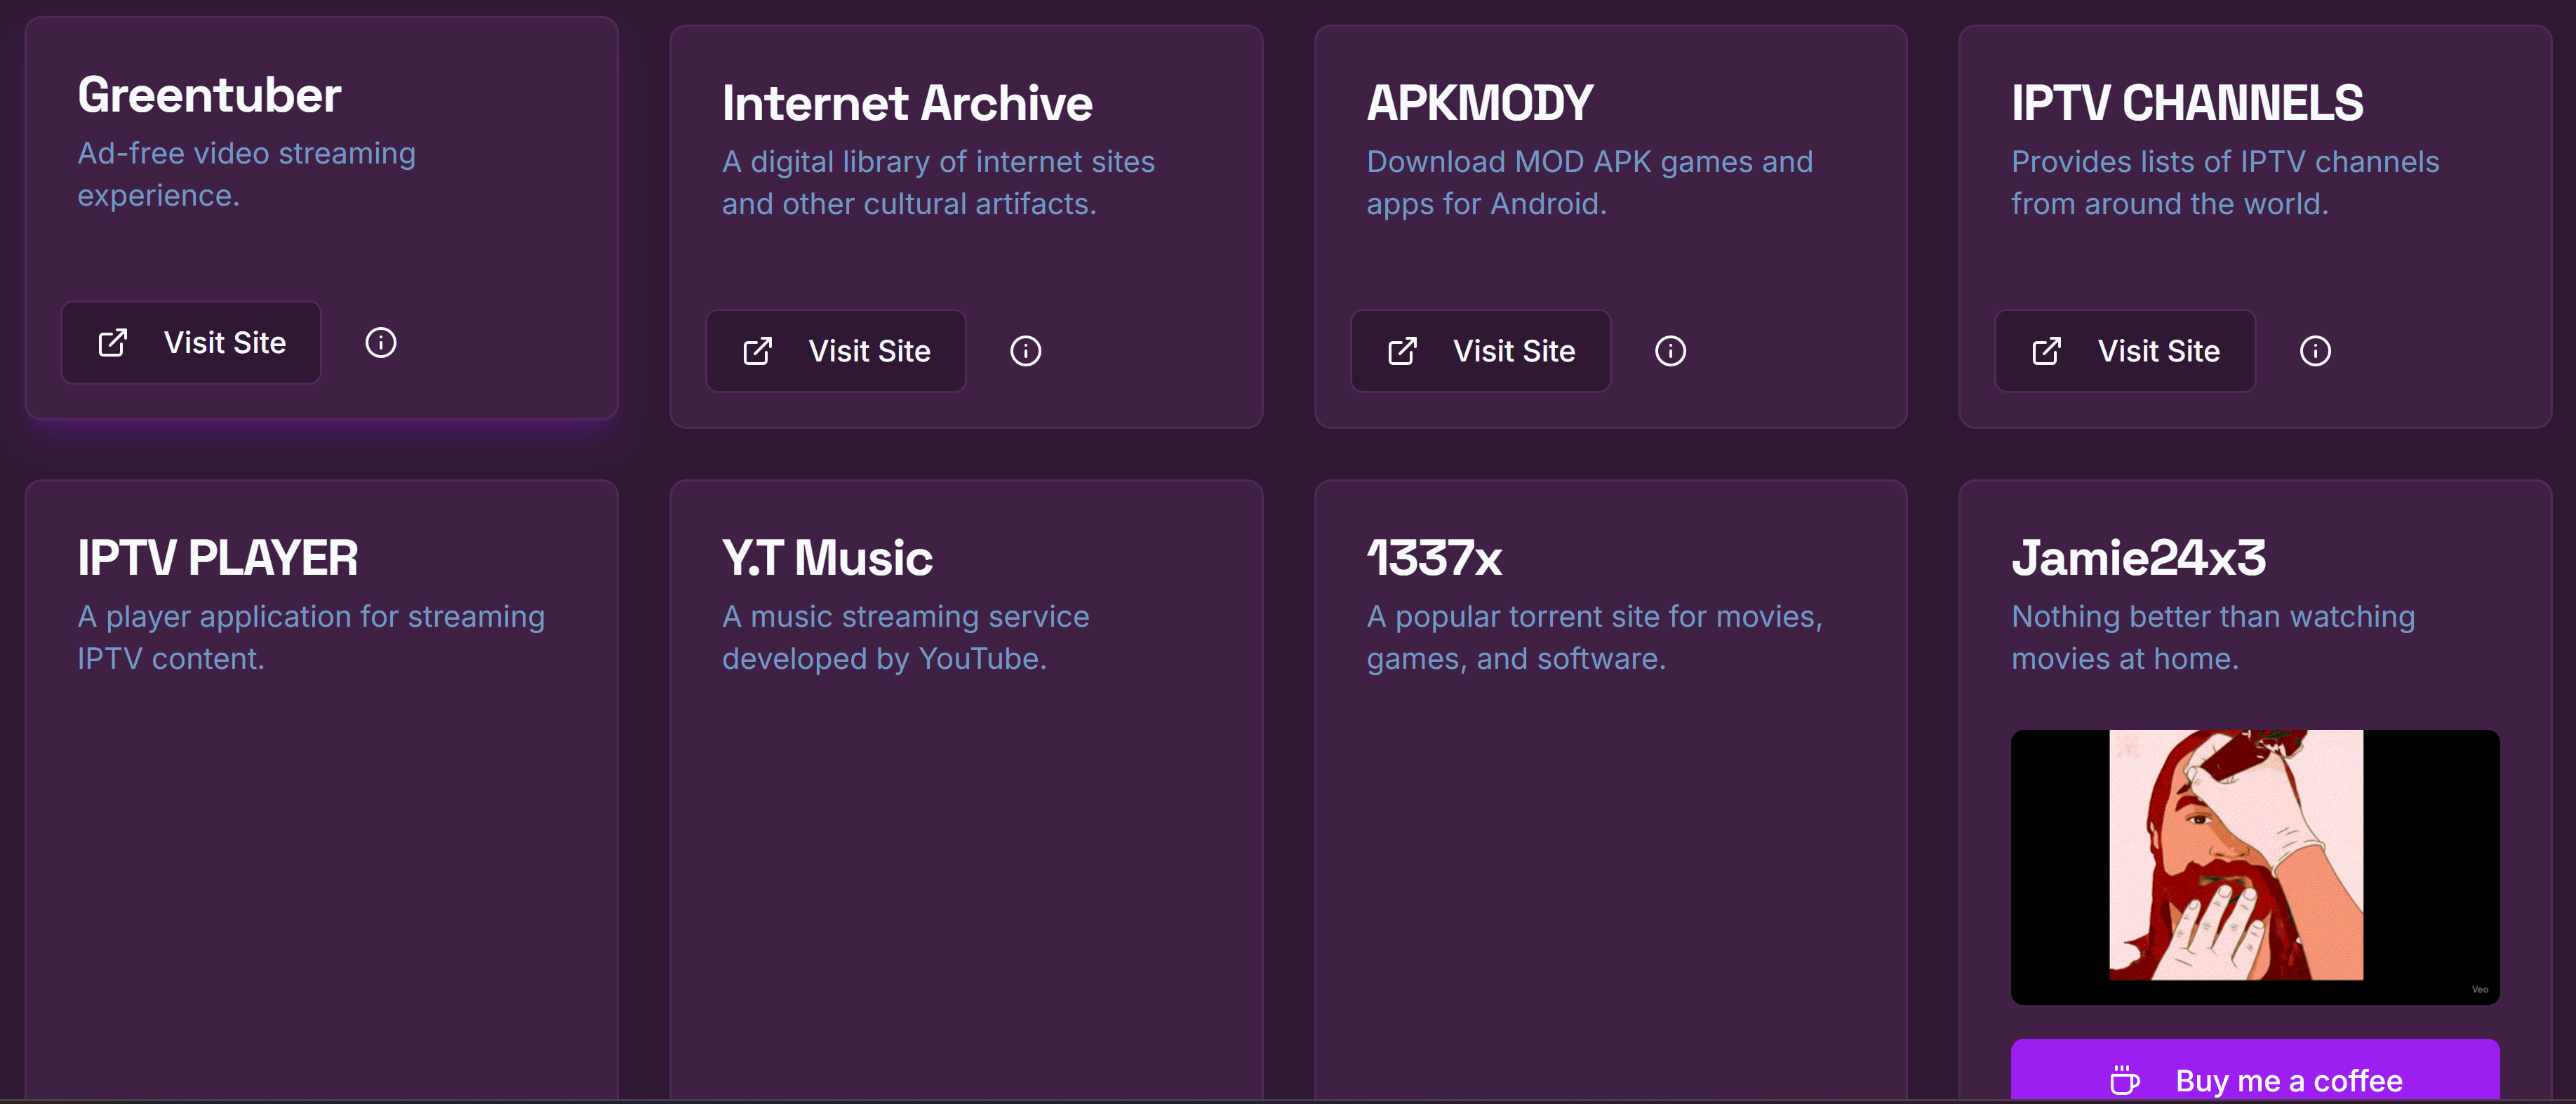Show APKMODY info via the circle icon

pyautogui.click(x=1670, y=351)
